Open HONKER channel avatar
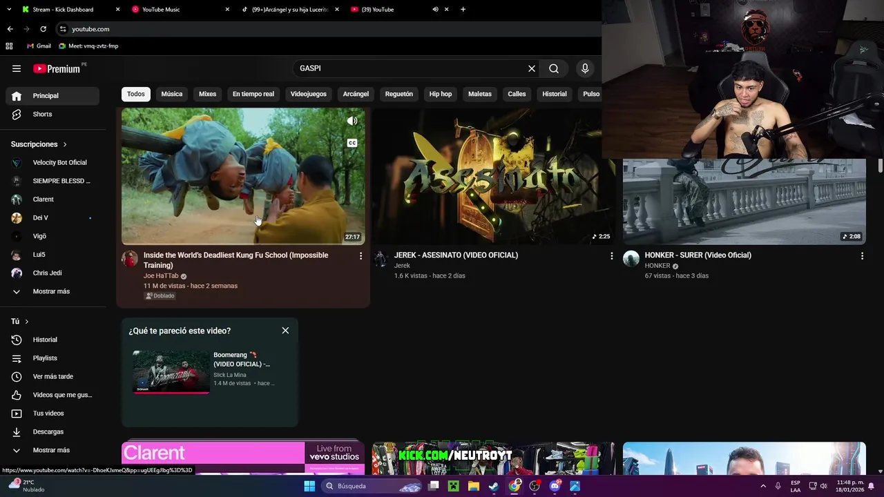The height and width of the screenshot is (497, 884). 631,259
